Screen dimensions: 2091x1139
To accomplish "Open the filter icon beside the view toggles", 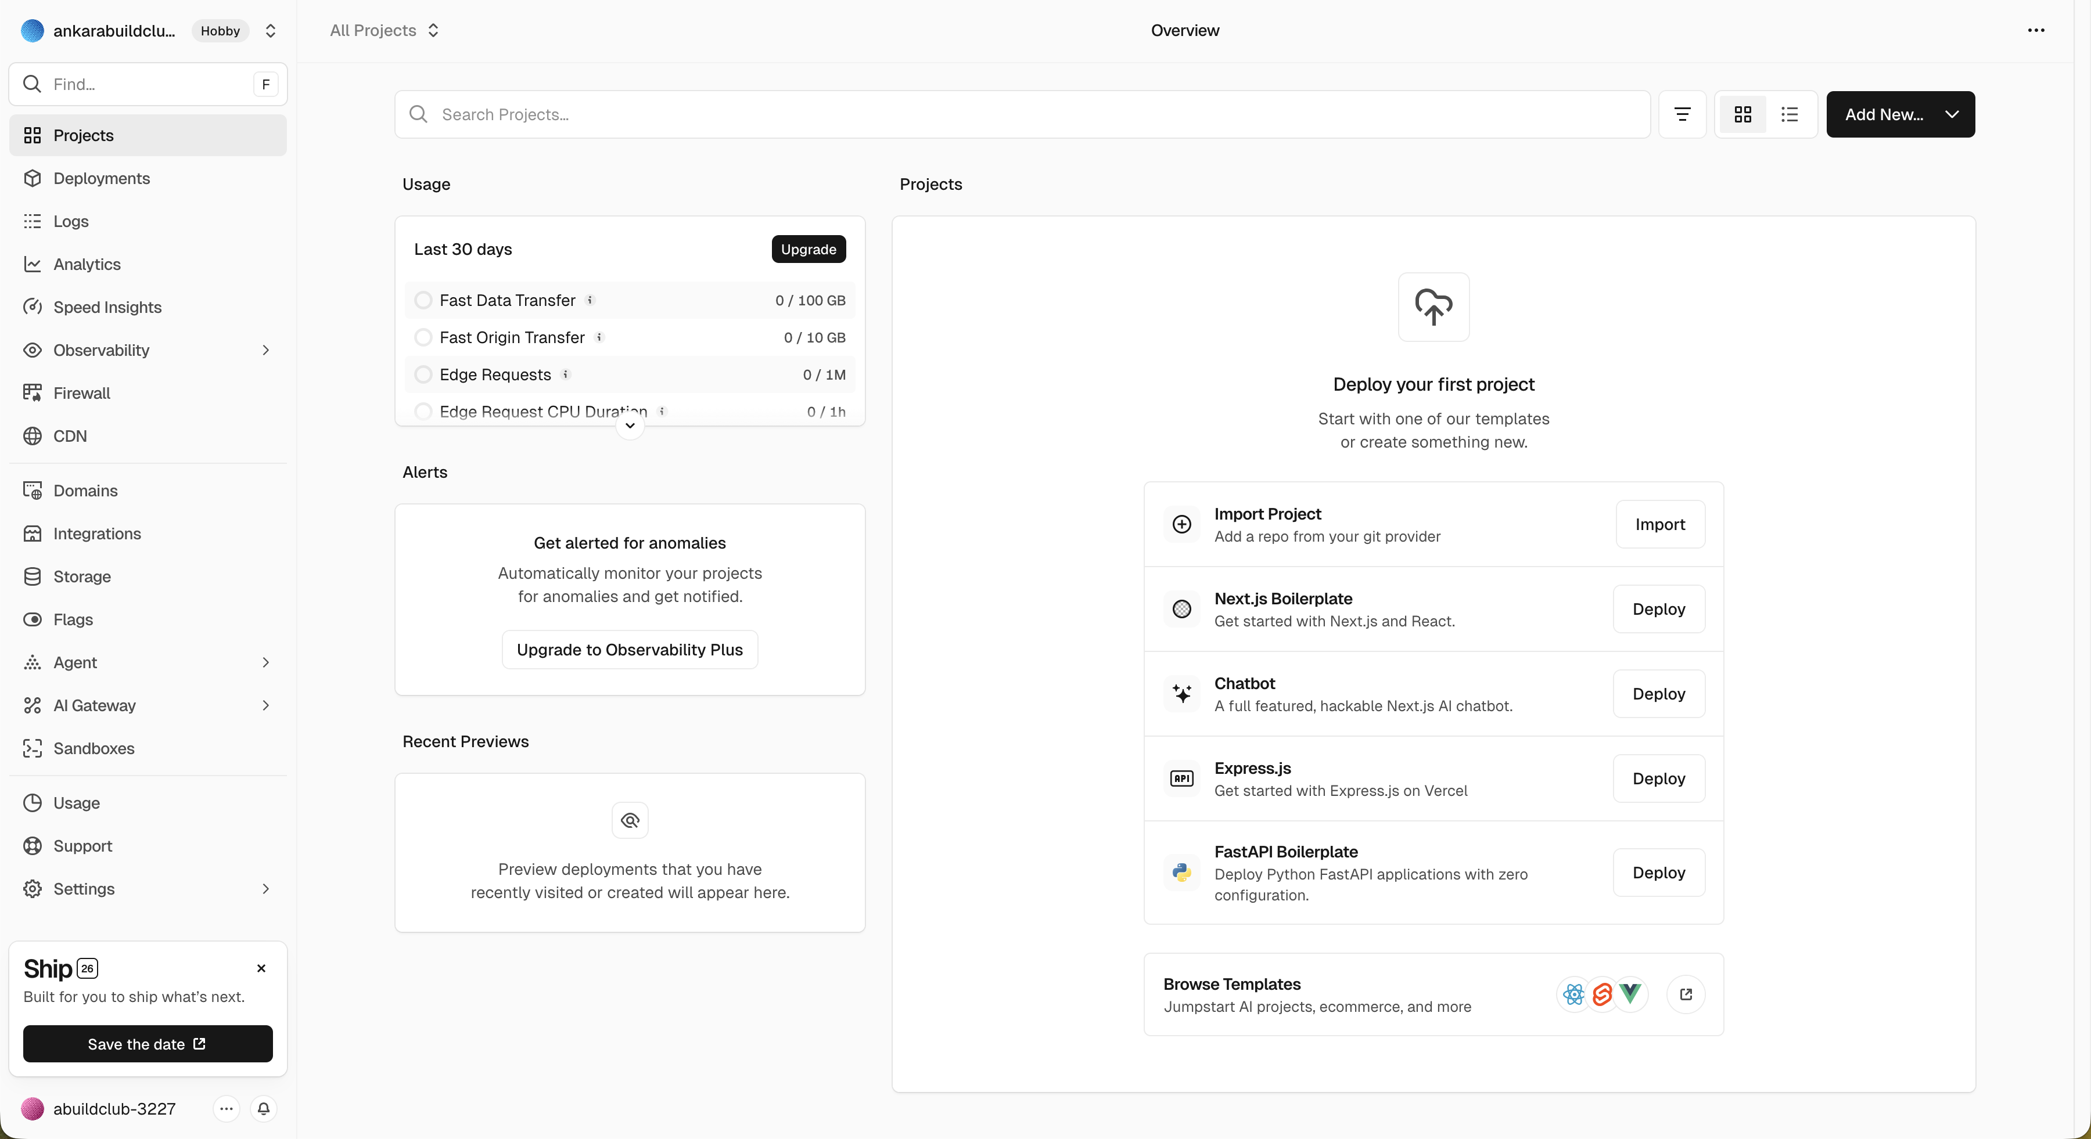I will 1683,114.
